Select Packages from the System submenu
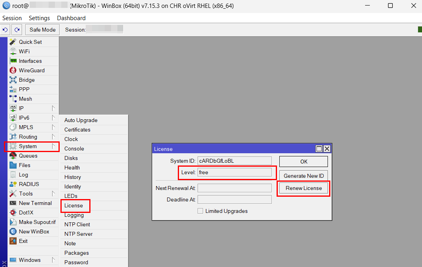Viewport: 422px width, 267px height. (x=77, y=253)
